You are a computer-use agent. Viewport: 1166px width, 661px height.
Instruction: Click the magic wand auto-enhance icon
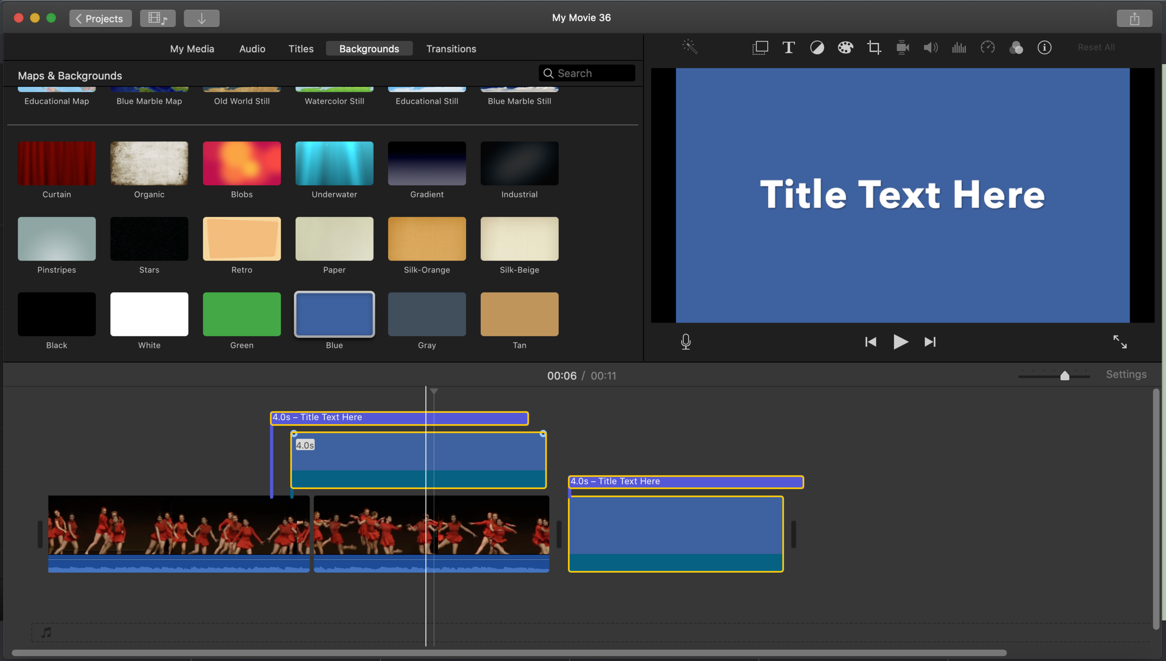690,47
